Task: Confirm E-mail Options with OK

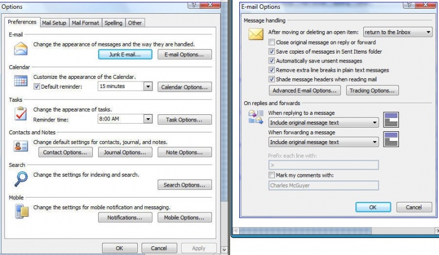Action: click(x=373, y=207)
